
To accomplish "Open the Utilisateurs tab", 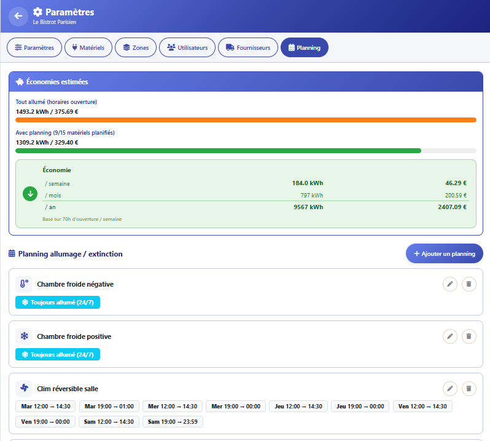I will (x=187, y=48).
